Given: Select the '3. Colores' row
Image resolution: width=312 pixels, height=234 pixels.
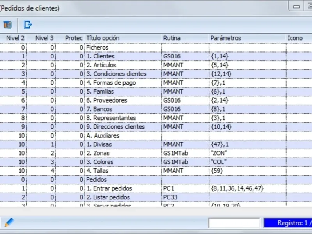Looking at the screenshot, I should click(x=156, y=162).
